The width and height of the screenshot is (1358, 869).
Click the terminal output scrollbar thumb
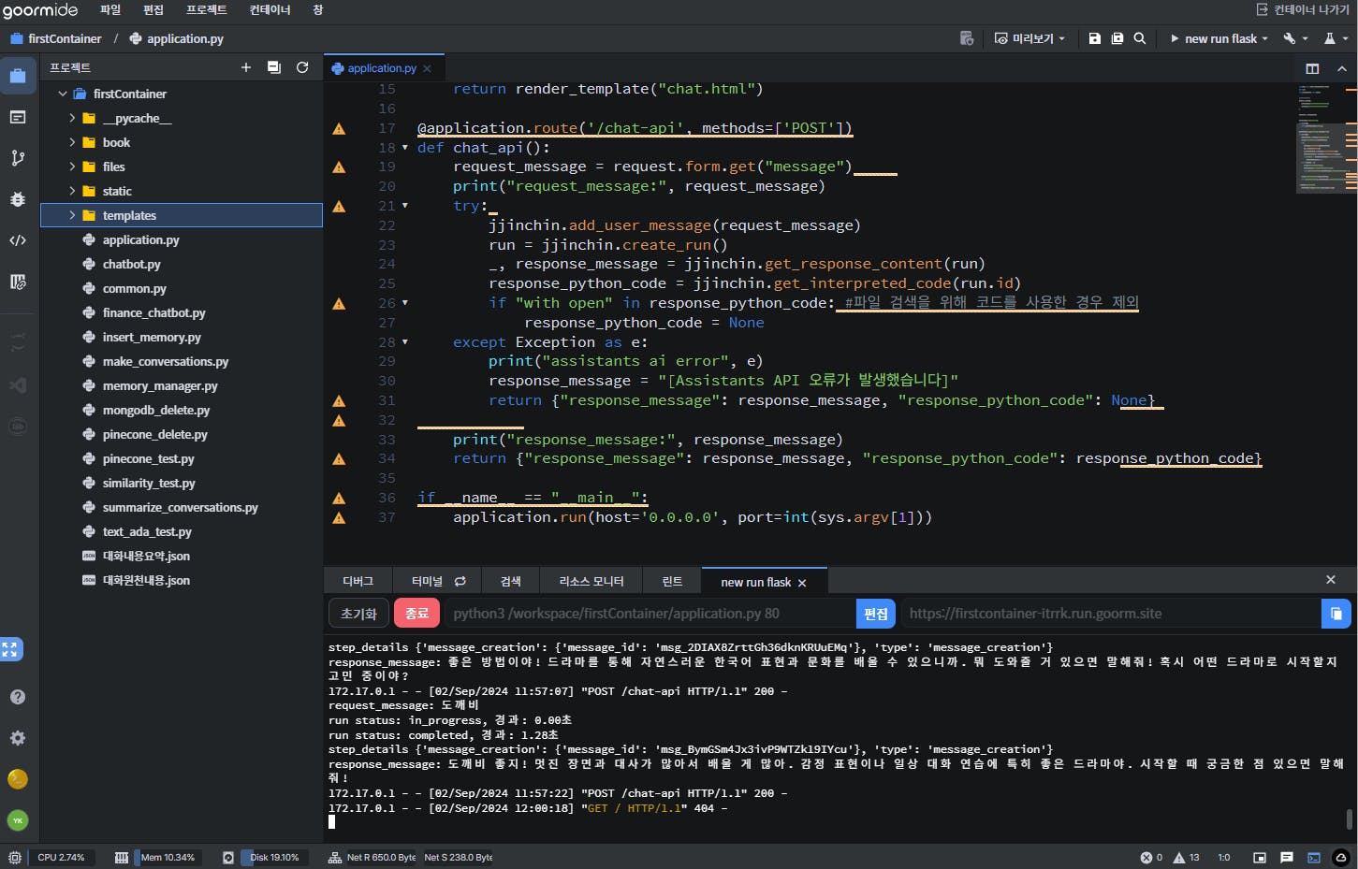click(1349, 818)
